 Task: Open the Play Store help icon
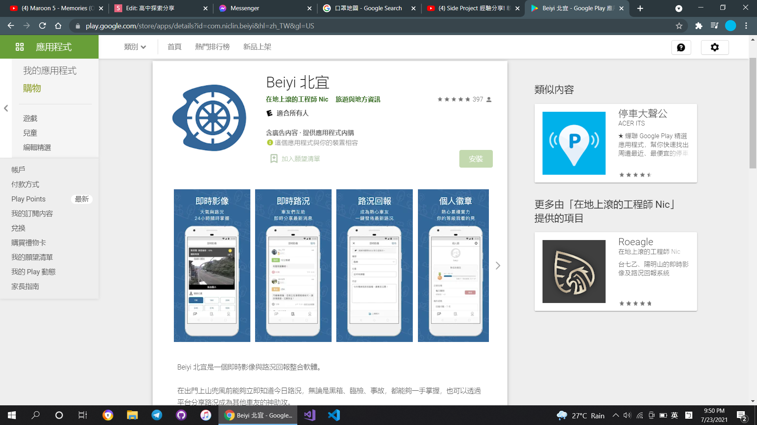(681, 48)
